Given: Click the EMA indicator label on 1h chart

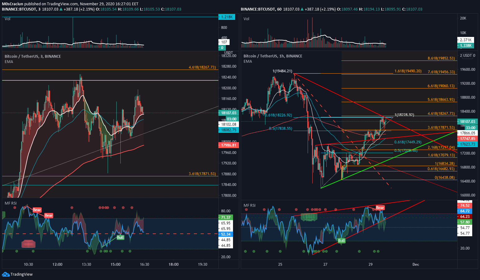Looking at the screenshot, I should pyautogui.click(x=248, y=61).
